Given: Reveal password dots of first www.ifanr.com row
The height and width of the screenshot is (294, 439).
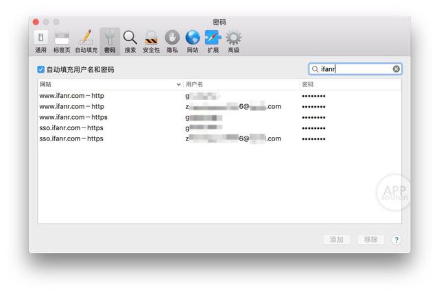Looking at the screenshot, I should [x=313, y=96].
